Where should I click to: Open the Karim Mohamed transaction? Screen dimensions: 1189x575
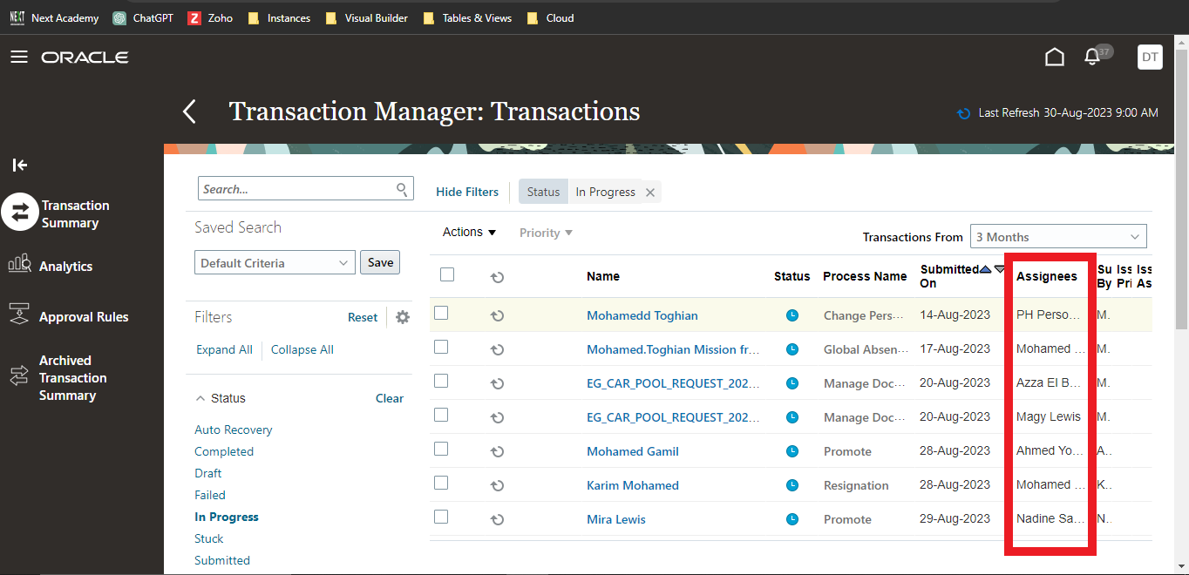tap(633, 485)
